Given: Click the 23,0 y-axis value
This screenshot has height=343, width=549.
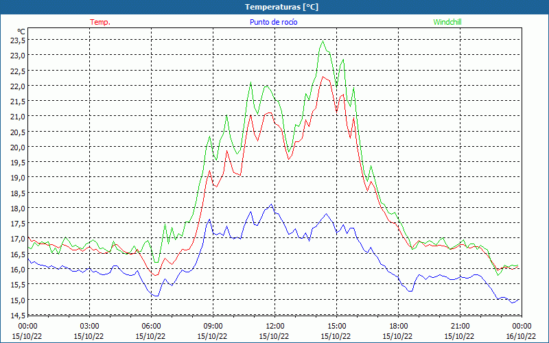Looking at the screenshot, I should pos(18,56).
